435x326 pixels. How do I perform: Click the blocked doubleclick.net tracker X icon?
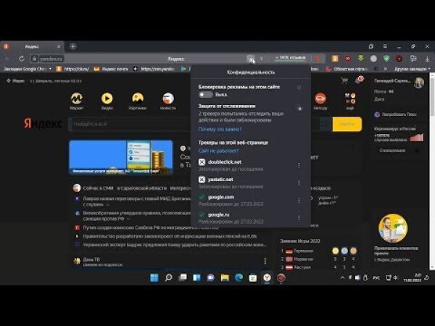click(x=202, y=162)
